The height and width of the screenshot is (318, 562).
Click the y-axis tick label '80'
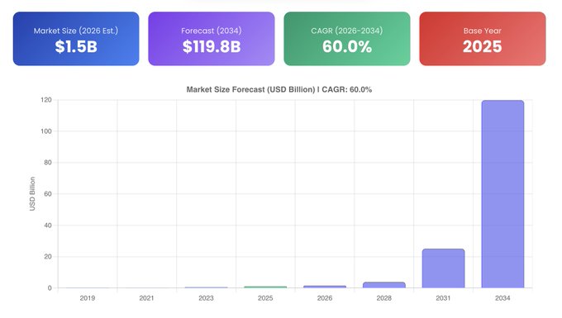tap(48, 163)
